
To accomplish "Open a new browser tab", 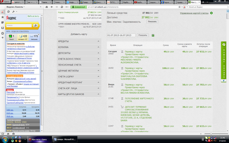I will point(203,2).
